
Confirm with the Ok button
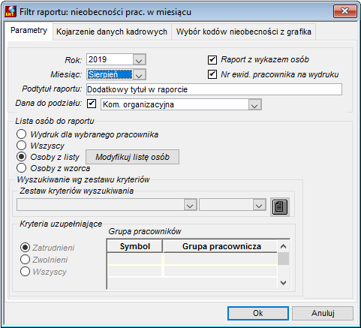258,313
